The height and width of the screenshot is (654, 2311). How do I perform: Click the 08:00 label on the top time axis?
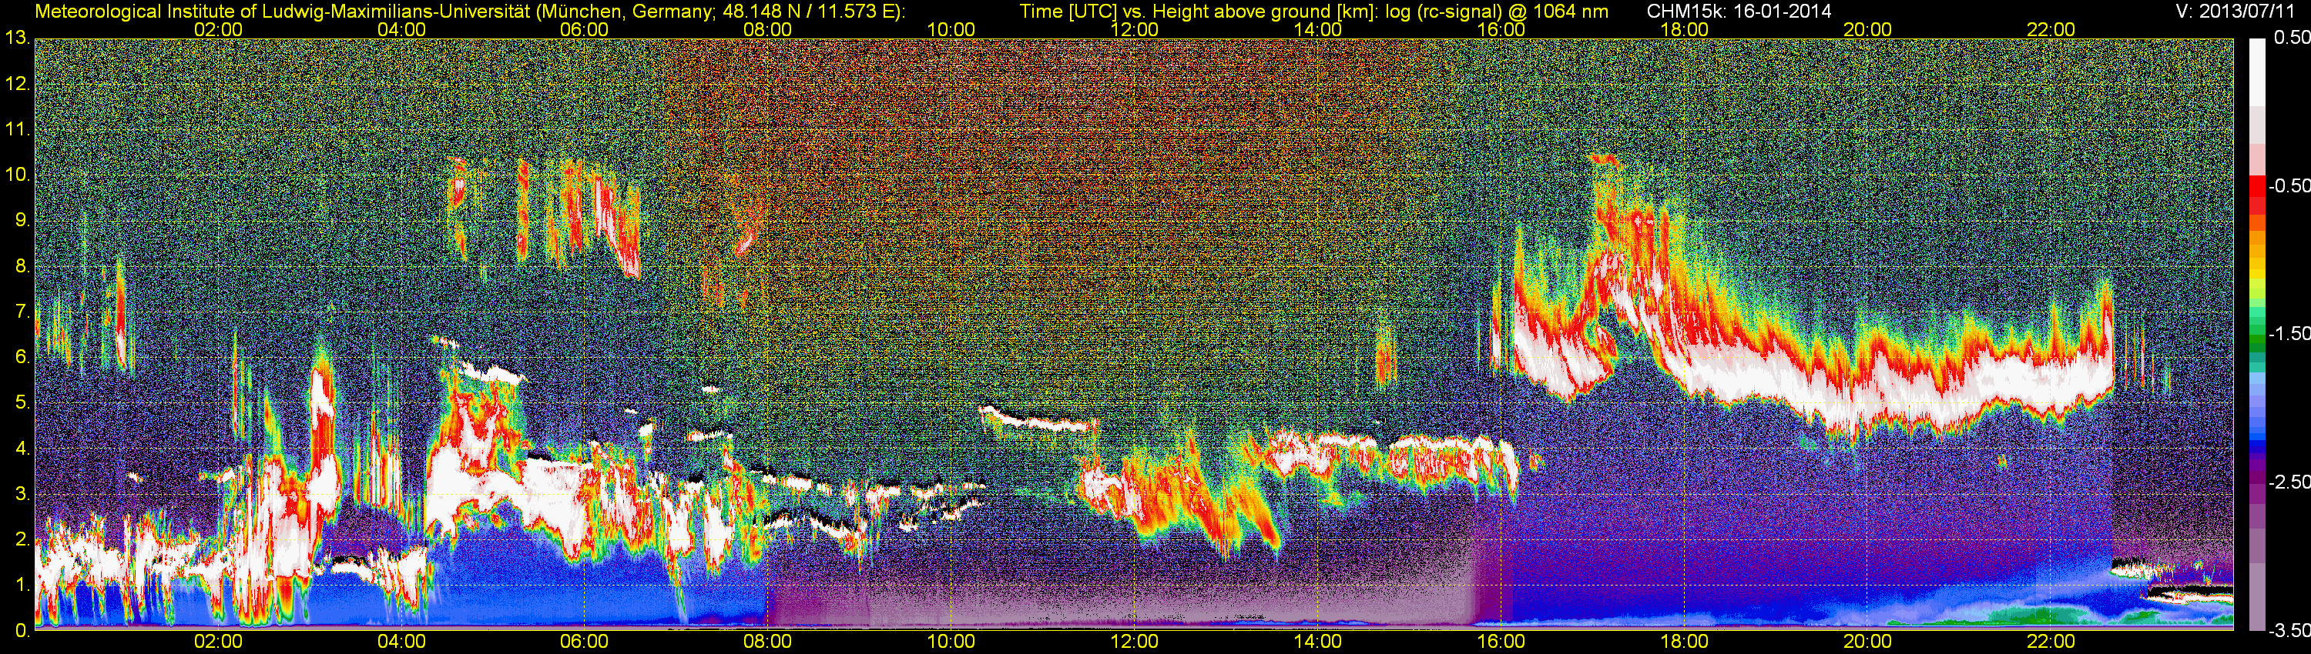[x=768, y=29]
